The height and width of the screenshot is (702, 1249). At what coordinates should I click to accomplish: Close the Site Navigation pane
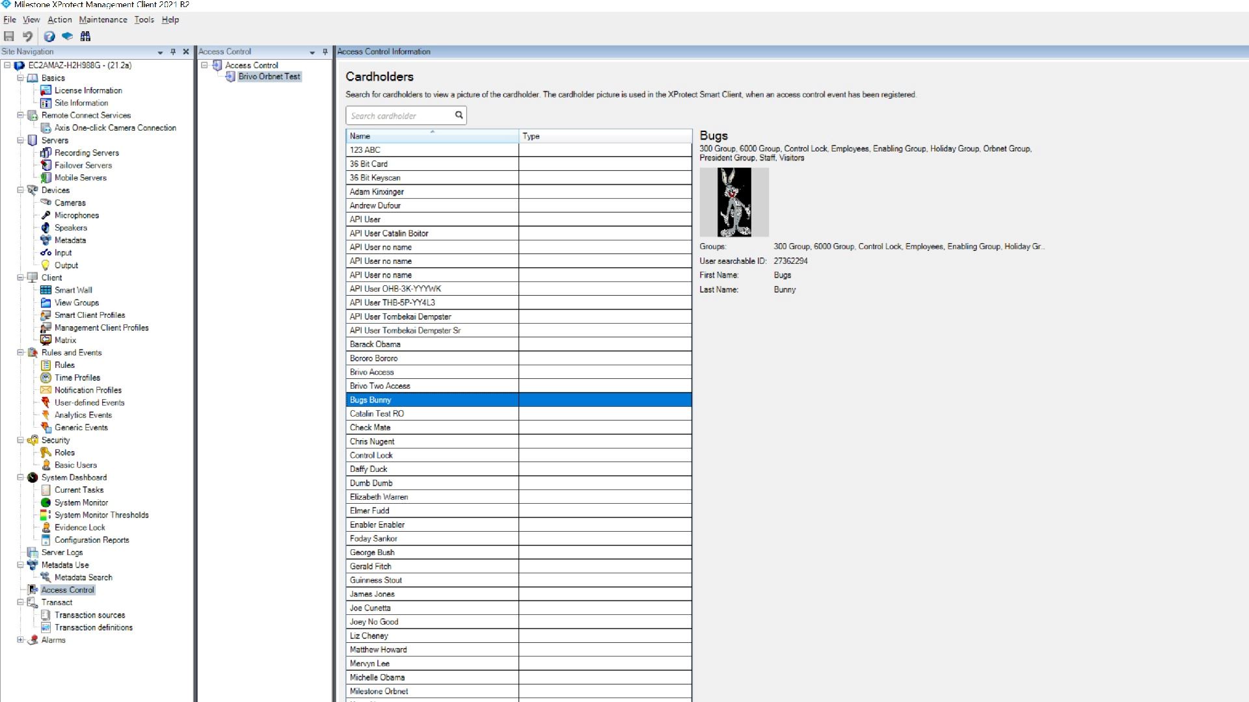click(186, 52)
